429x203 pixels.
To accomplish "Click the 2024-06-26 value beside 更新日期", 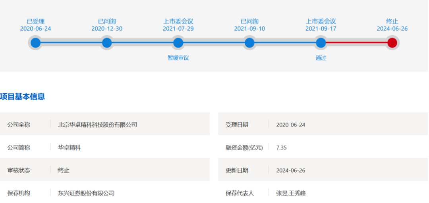I will pos(290,170).
